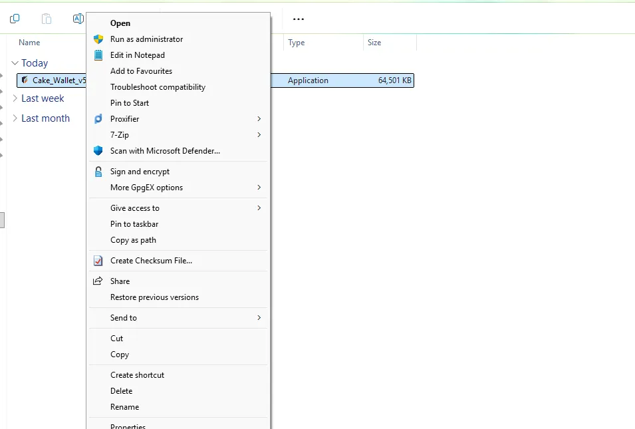Select Copy as path
This screenshot has width=635, height=429.
pyautogui.click(x=178, y=240)
